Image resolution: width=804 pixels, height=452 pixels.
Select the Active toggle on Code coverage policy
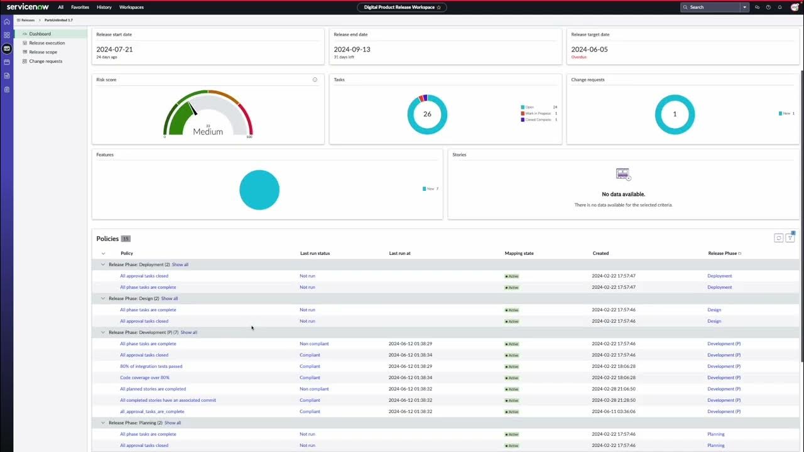511,377
